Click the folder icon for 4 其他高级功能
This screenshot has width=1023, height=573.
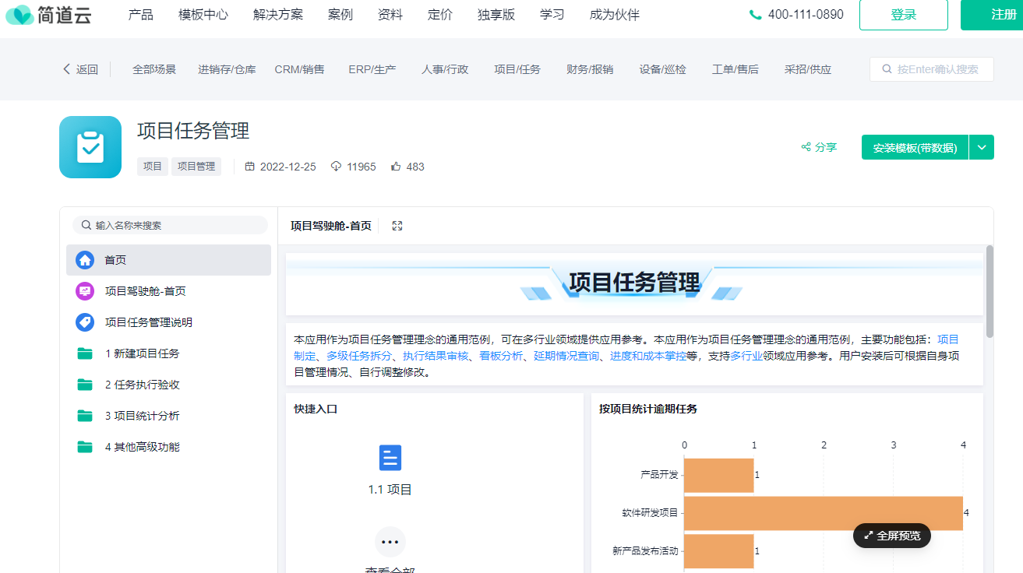[85, 447]
